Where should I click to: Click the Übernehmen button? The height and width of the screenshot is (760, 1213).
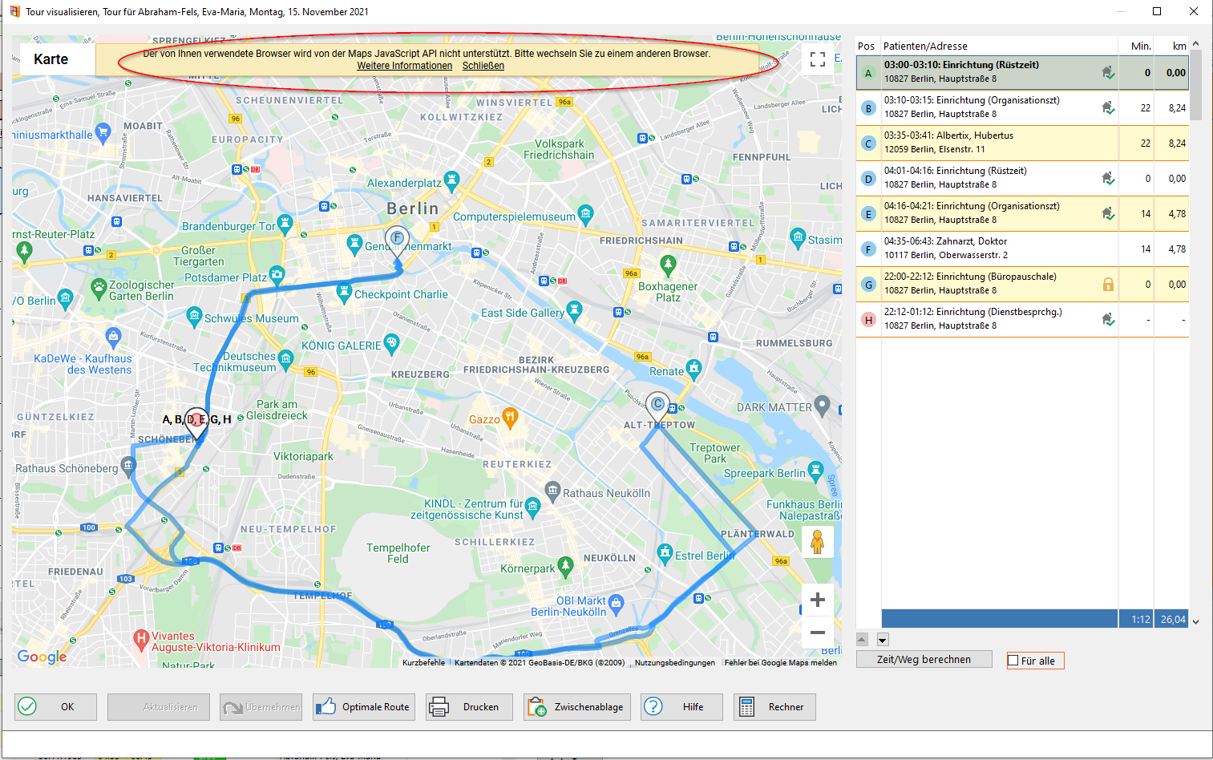pos(261,707)
